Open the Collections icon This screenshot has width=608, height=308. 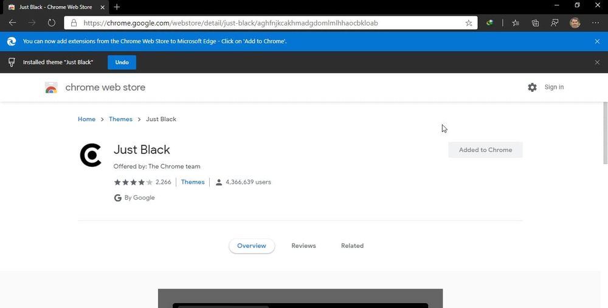pos(535,23)
